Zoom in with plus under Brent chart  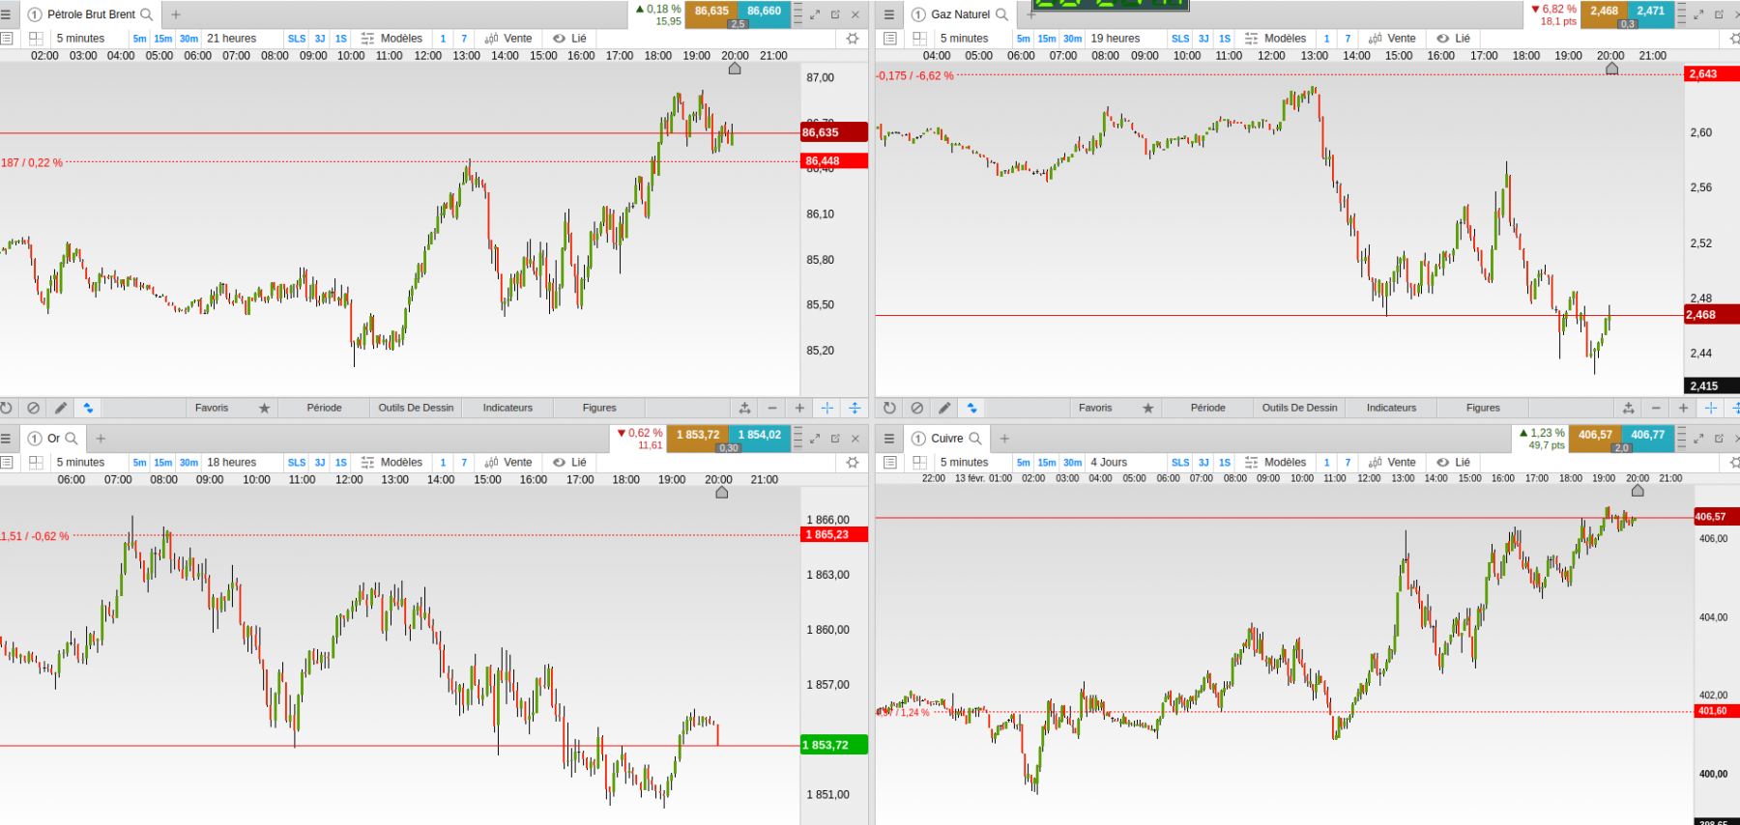tap(799, 408)
